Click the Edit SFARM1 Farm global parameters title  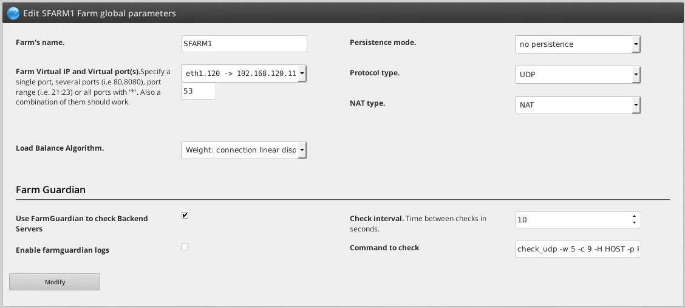100,13
